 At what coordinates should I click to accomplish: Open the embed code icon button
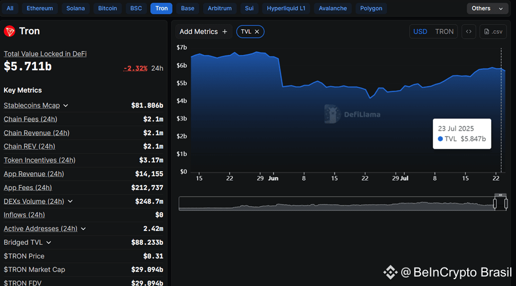click(468, 32)
